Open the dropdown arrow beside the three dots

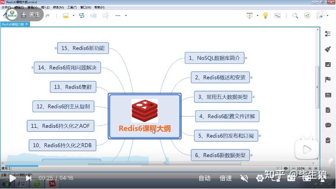126,16
